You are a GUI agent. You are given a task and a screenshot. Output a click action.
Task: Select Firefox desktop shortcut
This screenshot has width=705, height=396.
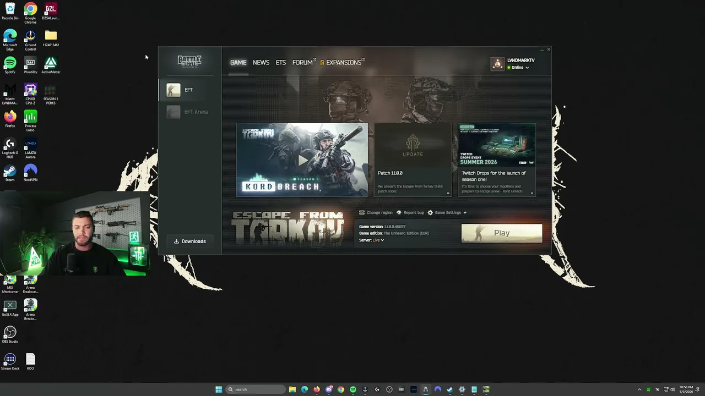point(10,119)
